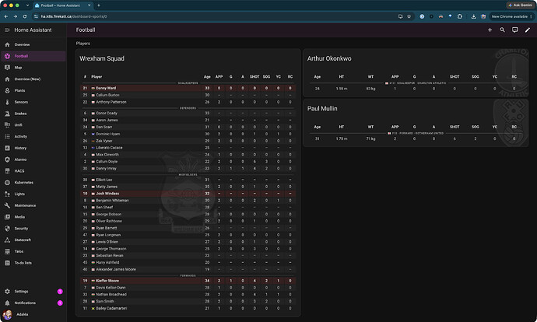The image size is (537, 322).
Task: Open the History chart icon
Action: [x=7, y=149]
